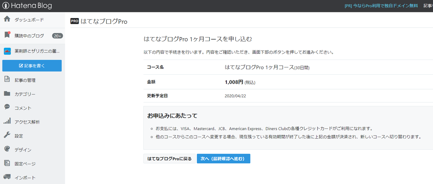Click the blog thumbnail for 薬剤師とザリガニ
Viewport: 433px width, 184px height.
(x=7, y=51)
